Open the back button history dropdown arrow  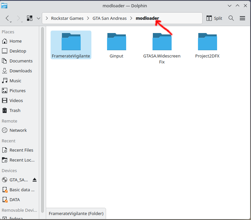(x=11, y=22)
